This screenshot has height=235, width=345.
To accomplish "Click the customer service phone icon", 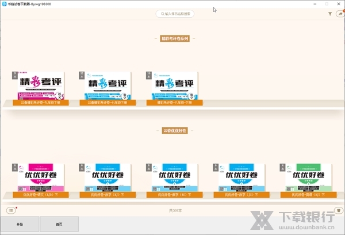I will click(339, 210).
